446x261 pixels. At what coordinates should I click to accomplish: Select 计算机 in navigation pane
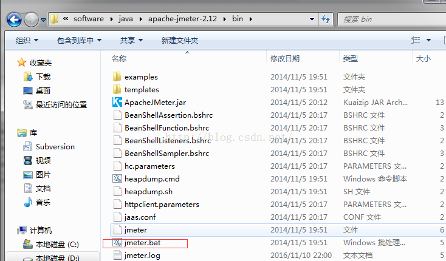(x=34, y=230)
